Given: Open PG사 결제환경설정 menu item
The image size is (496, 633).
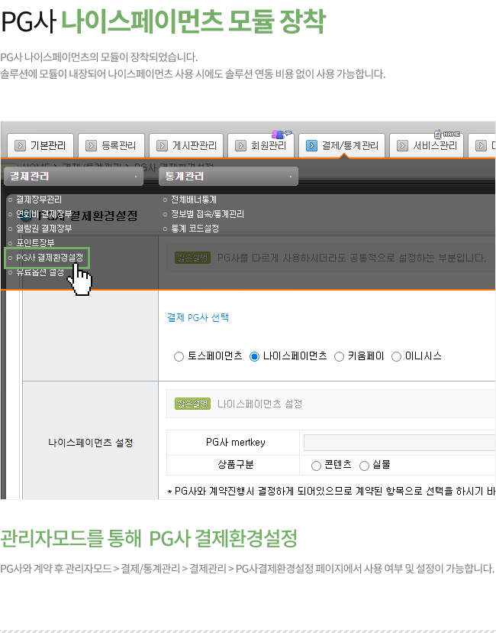Looking at the screenshot, I should coord(50,258).
